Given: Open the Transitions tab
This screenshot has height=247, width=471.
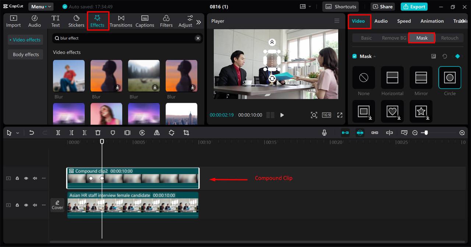Looking at the screenshot, I should [121, 21].
